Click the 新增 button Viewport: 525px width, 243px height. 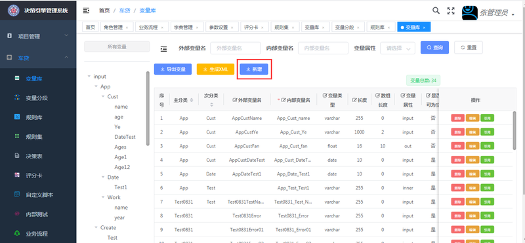click(x=254, y=69)
